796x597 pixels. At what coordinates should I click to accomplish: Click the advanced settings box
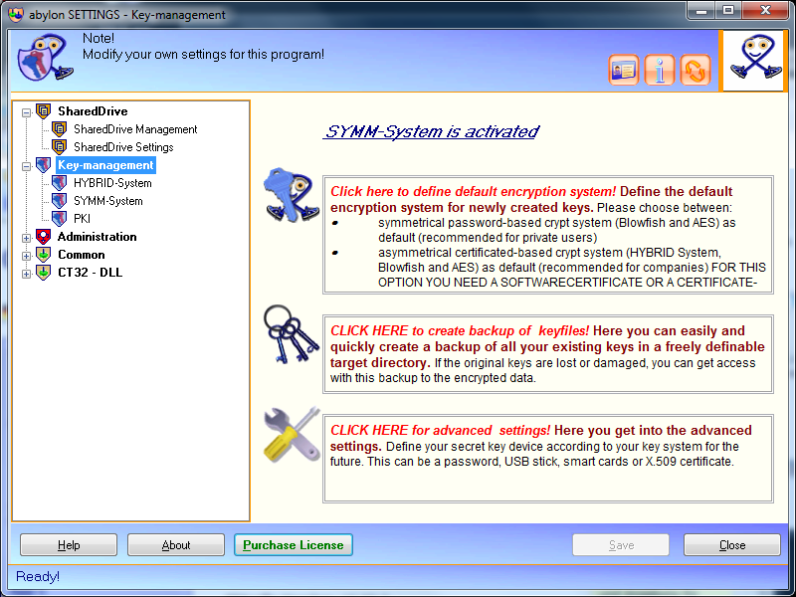tap(548, 459)
